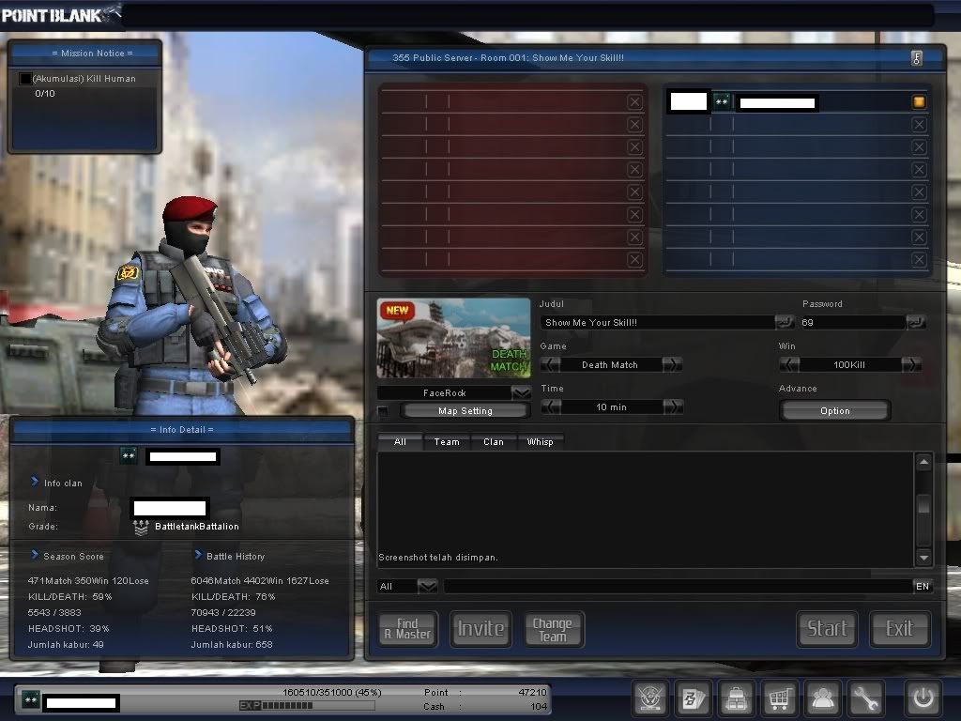Click the BattletankBattalion clan grade icon
This screenshot has height=721, width=961.
tap(141, 528)
